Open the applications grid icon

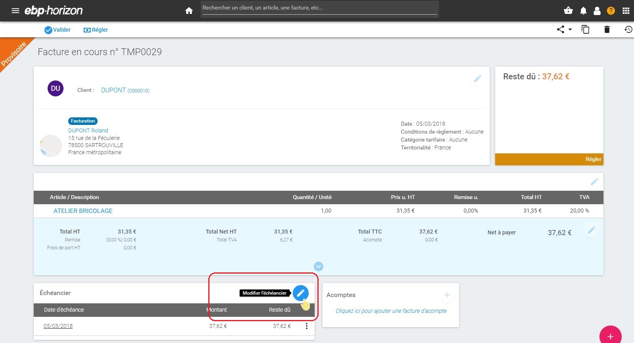pos(626,11)
